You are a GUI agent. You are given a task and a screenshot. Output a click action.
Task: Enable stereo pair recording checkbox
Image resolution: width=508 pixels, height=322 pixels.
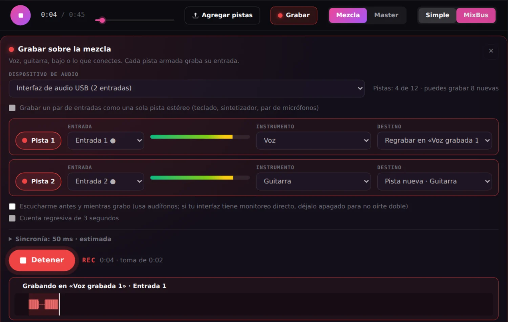(12, 108)
